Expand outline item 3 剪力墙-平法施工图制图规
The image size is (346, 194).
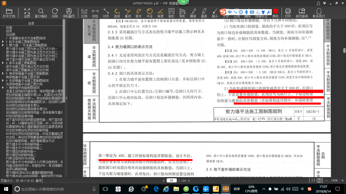pyautogui.click(x=3, y=45)
